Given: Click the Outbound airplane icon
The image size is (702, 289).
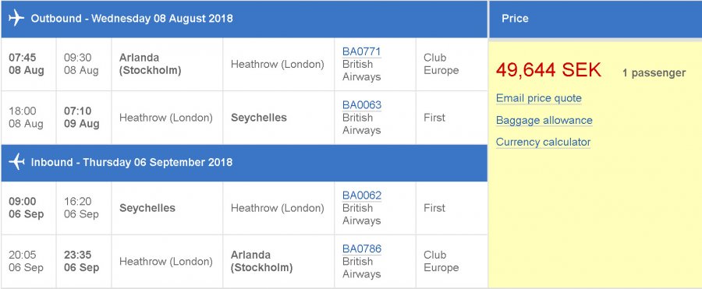Looking at the screenshot, I should (x=16, y=19).
